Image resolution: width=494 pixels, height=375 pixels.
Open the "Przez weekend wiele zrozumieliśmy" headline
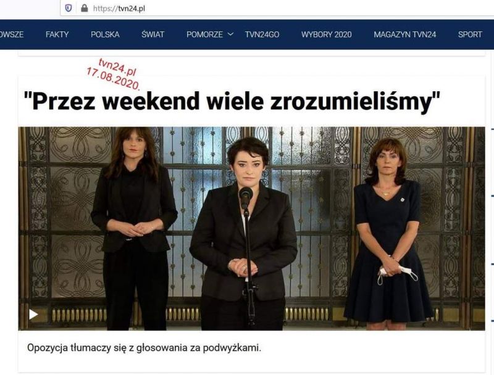(232, 101)
